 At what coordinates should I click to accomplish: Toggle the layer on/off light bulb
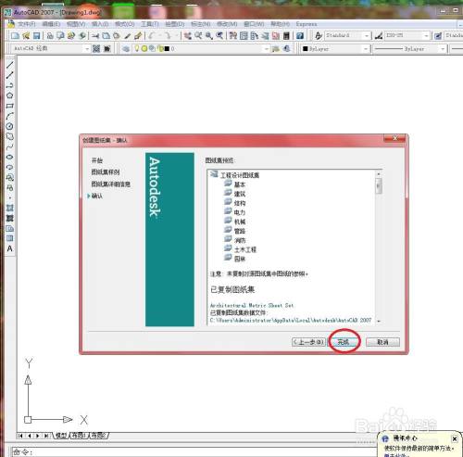click(x=137, y=48)
